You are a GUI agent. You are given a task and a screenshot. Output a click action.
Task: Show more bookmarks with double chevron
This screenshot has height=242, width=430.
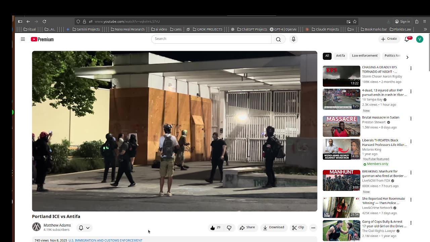tap(425, 29)
